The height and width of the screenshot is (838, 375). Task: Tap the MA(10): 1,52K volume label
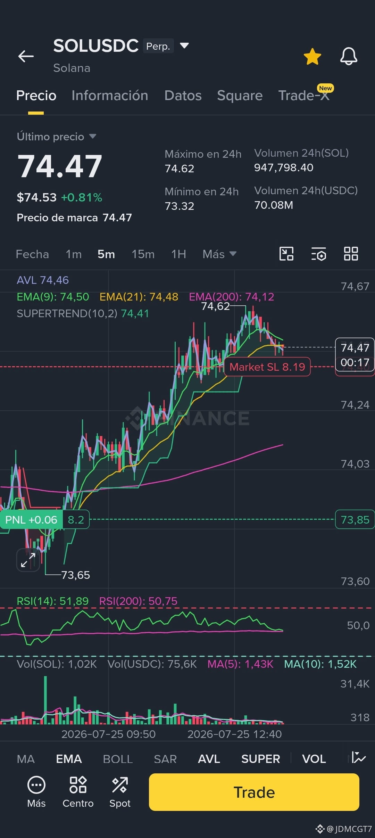(x=320, y=664)
